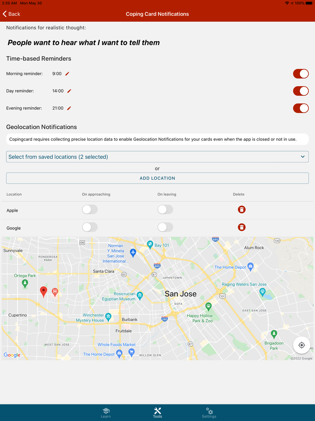This screenshot has width=315, height=421.
Task: Tap the Whole Foods Market cart marker
Action: (x=132, y=353)
